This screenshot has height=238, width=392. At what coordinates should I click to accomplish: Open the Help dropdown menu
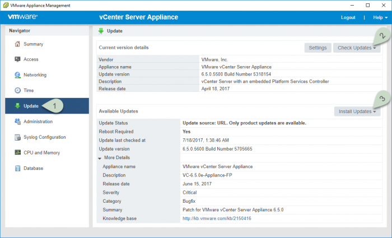380,17
